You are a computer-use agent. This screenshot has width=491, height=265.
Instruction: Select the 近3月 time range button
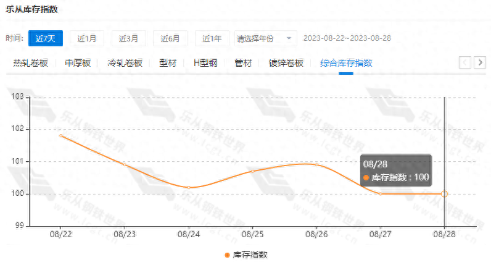pos(128,38)
